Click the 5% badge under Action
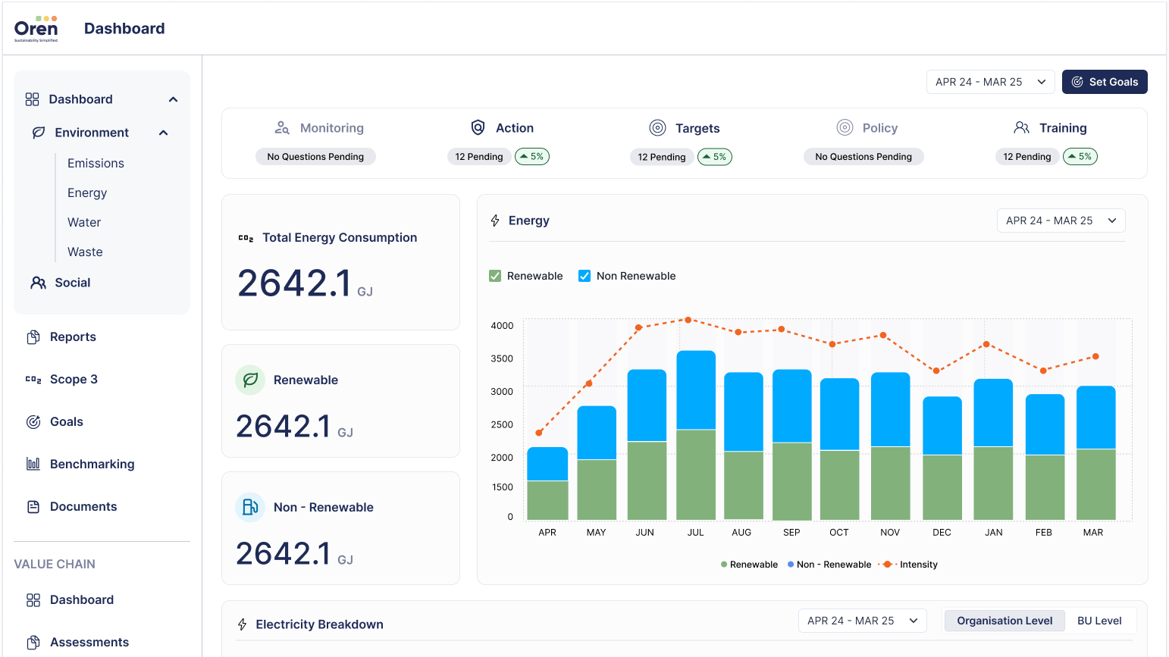1169x657 pixels. click(x=532, y=157)
